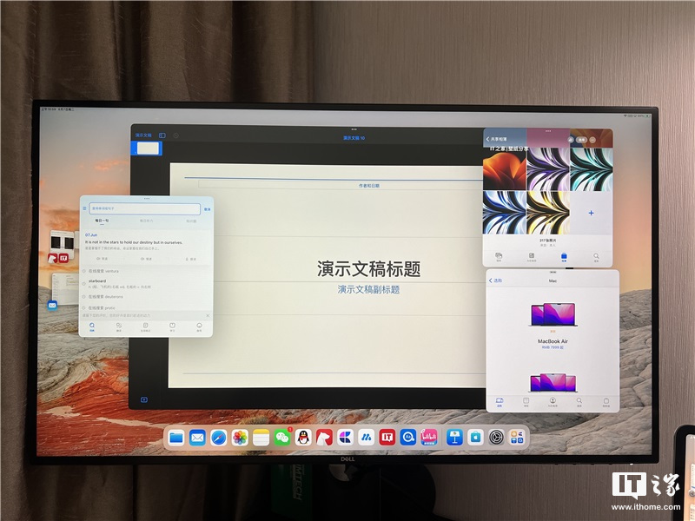The height and width of the screenshot is (521, 695).
Task: Open the blue dictionary search app in the dock
Action: pyautogui.click(x=407, y=438)
